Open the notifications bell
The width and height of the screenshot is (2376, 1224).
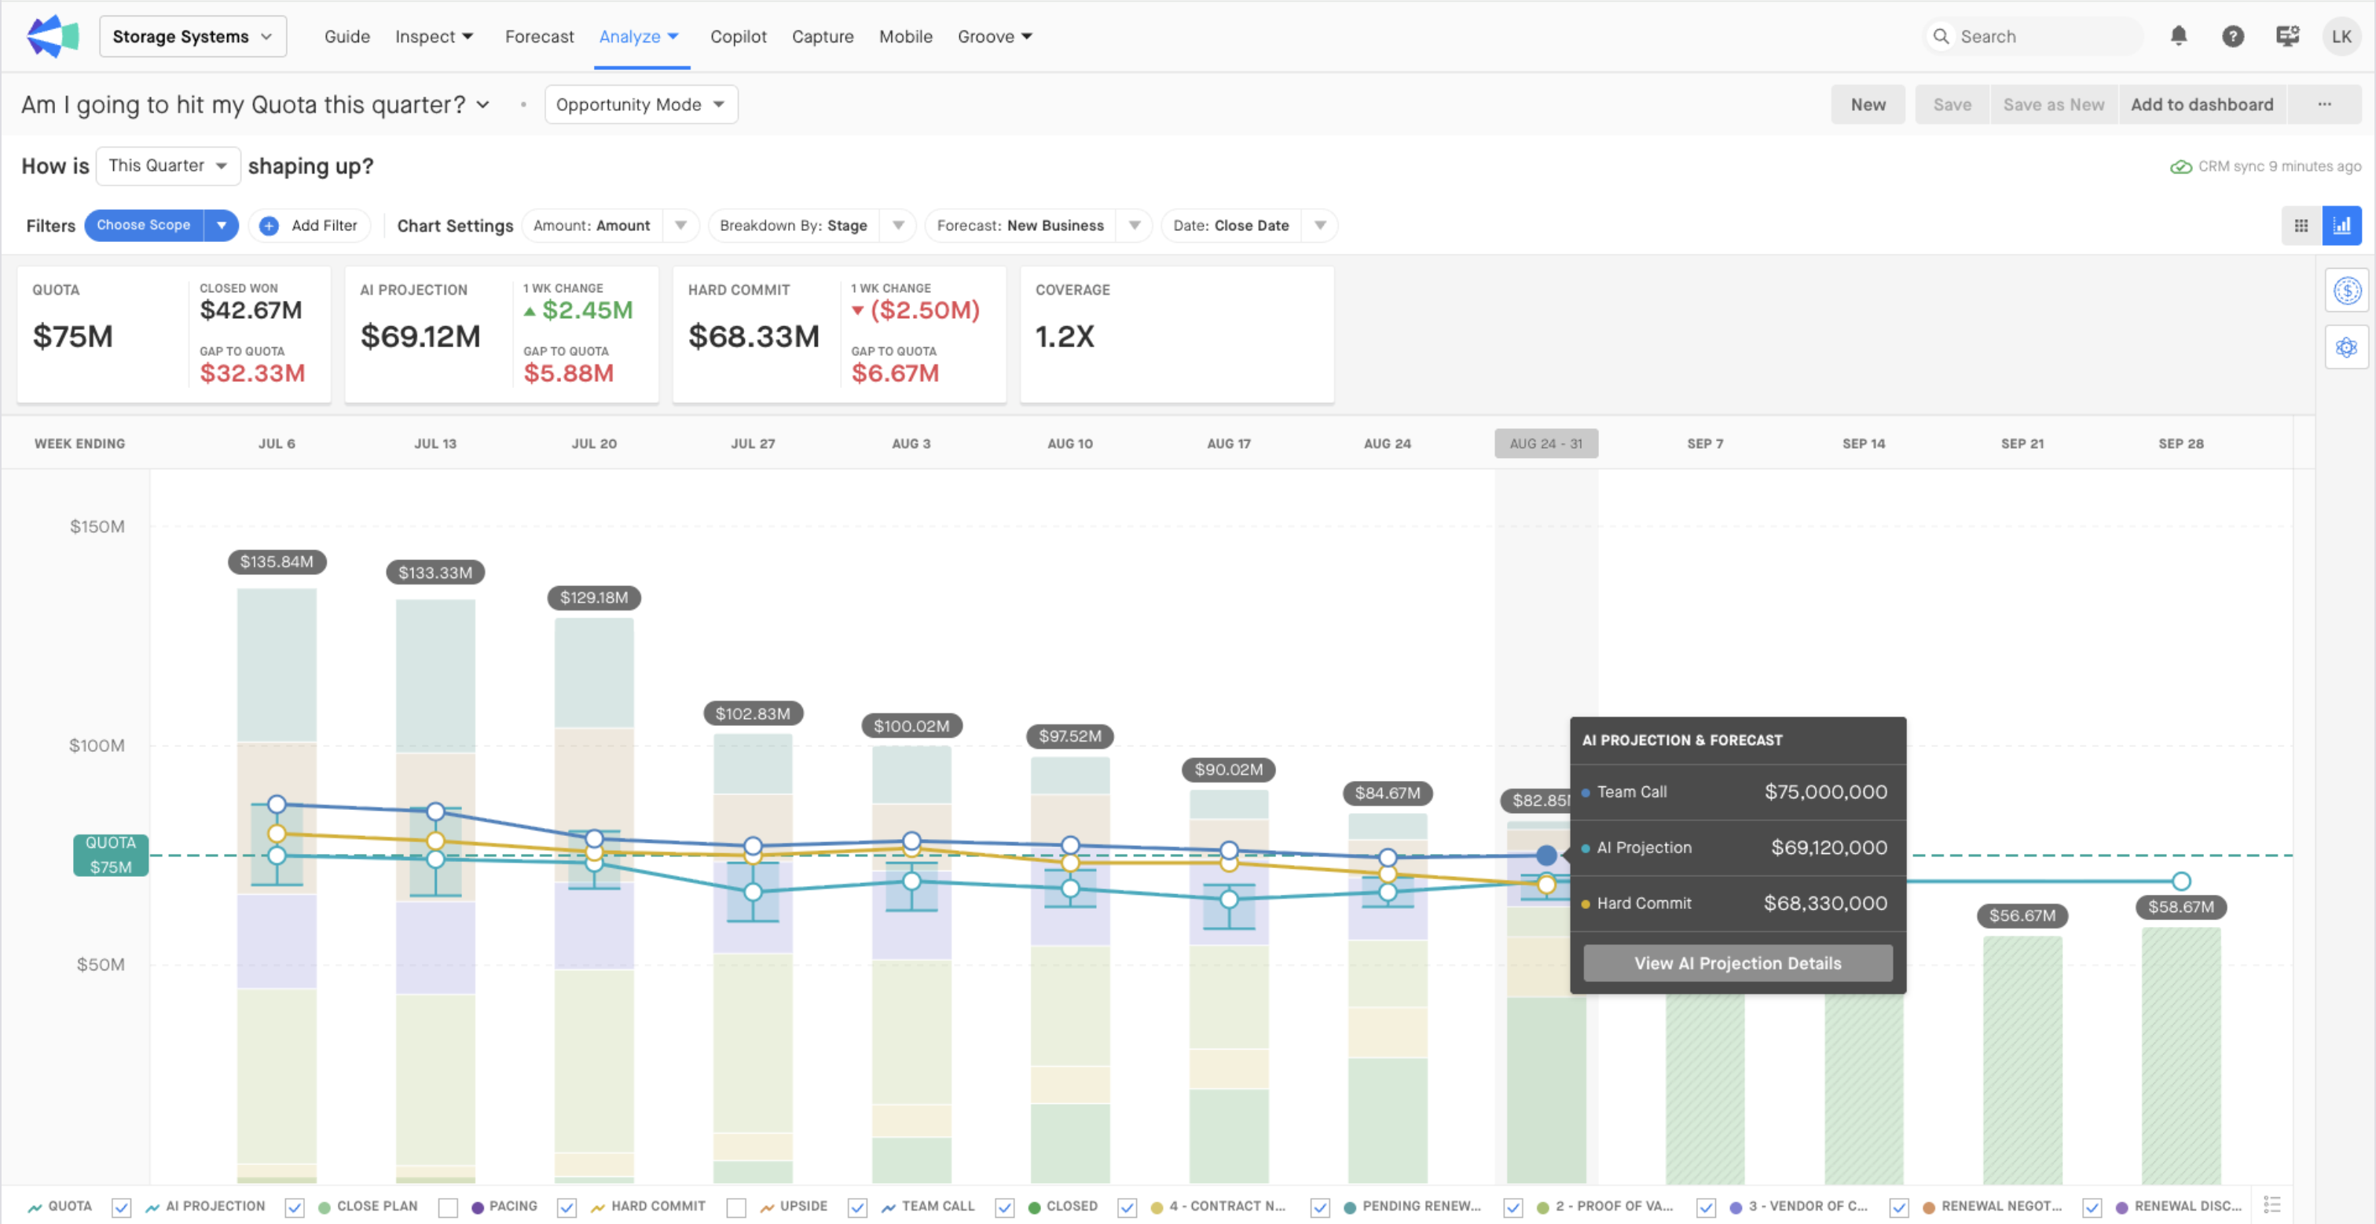[x=2179, y=36]
